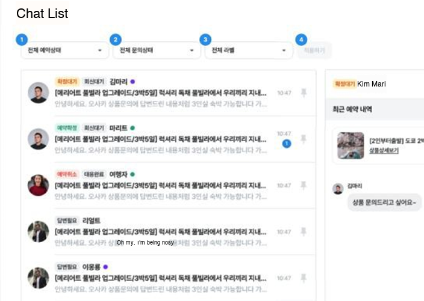
Task: Click the 적용하기 apply button
Action: [314, 50]
